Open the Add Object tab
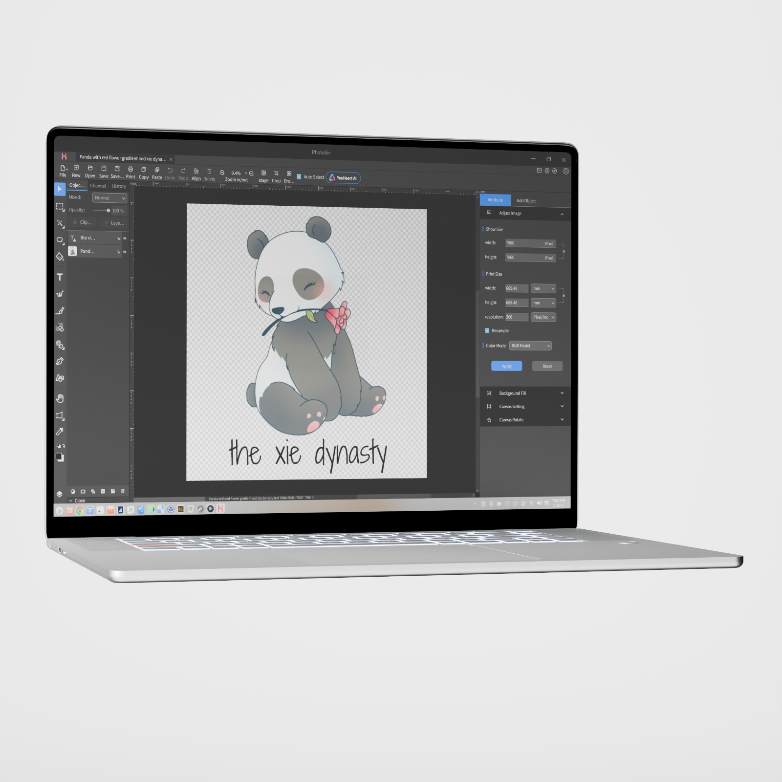The height and width of the screenshot is (782, 782). [526, 200]
